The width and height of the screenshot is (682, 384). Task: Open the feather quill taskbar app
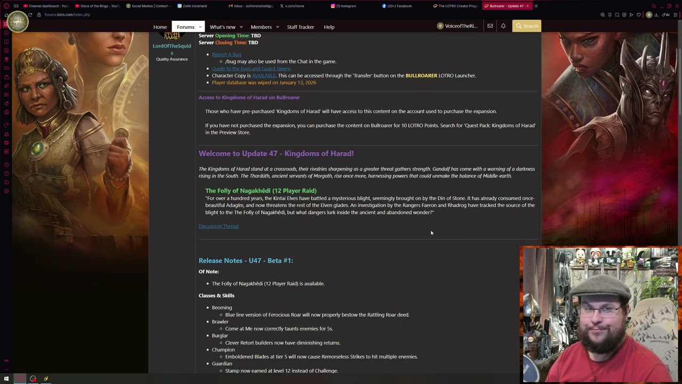click(46, 379)
